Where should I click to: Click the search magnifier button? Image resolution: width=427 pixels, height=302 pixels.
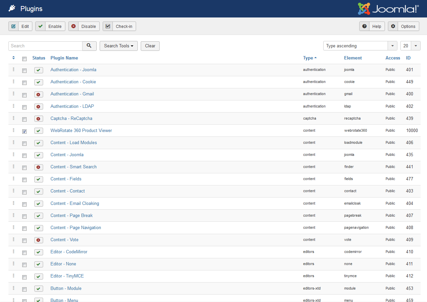pyautogui.click(x=89, y=46)
